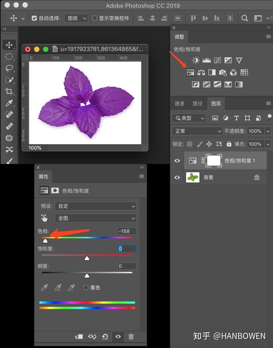Add a Channel Mixer adjustment
273x348 pixels.
234,72
